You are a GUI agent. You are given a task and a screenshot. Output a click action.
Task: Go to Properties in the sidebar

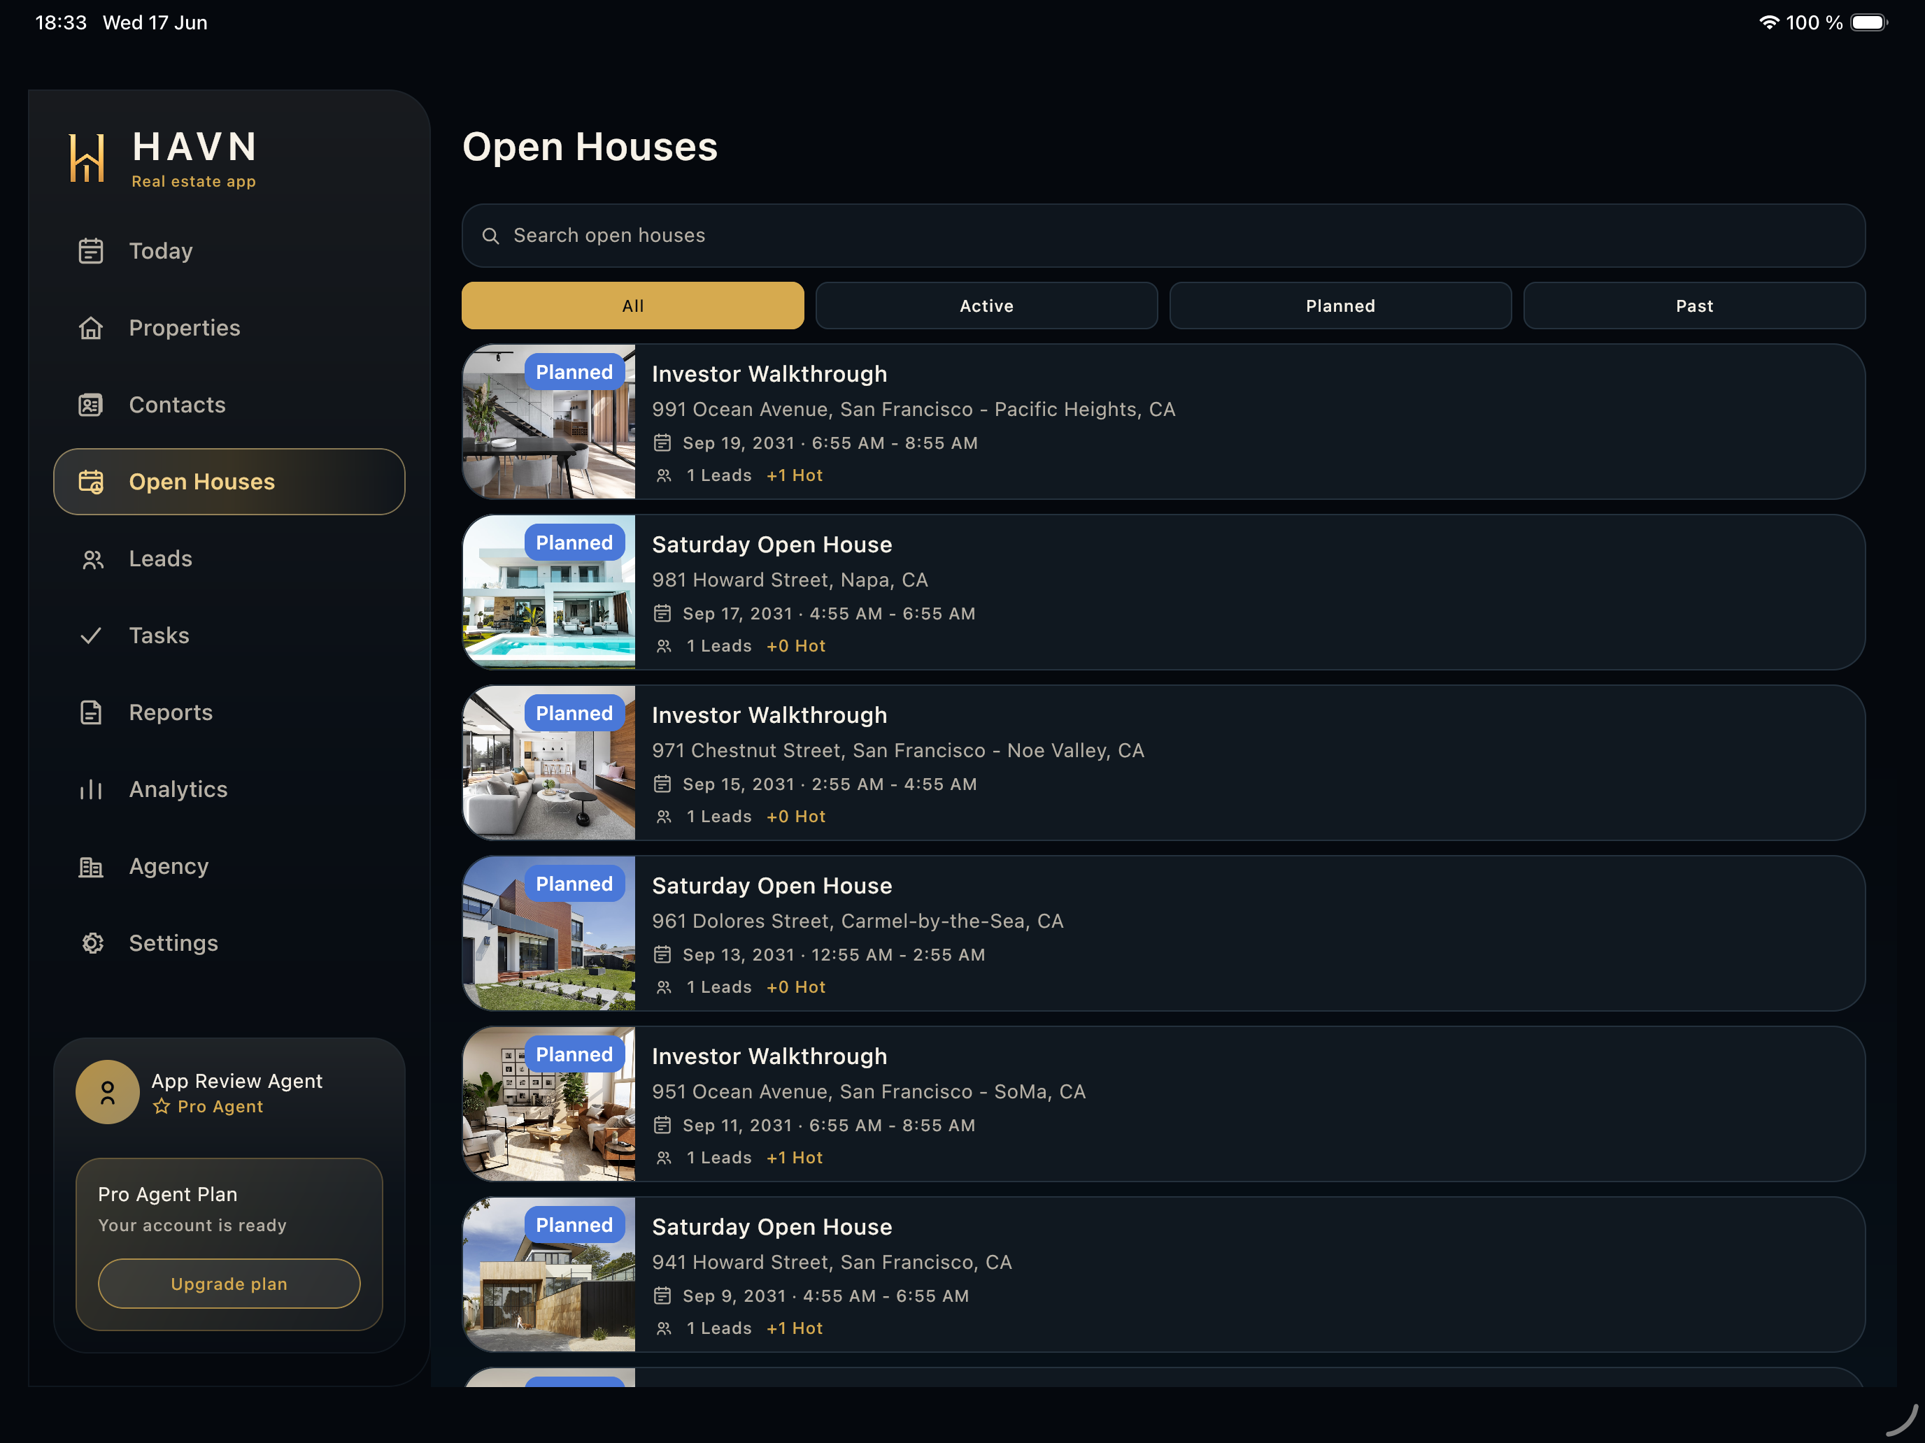tap(229, 328)
